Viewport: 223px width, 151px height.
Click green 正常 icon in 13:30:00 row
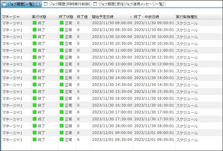(x=62, y=71)
